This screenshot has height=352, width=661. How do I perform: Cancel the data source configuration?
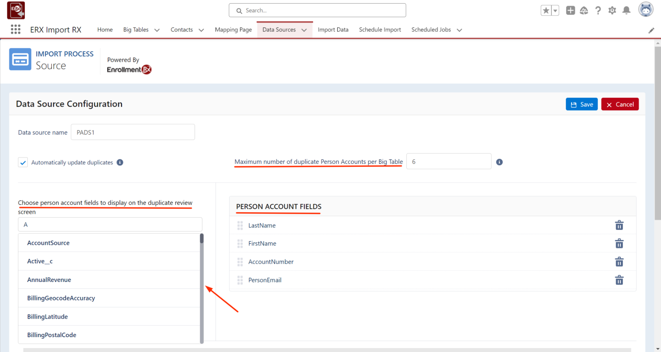click(620, 104)
